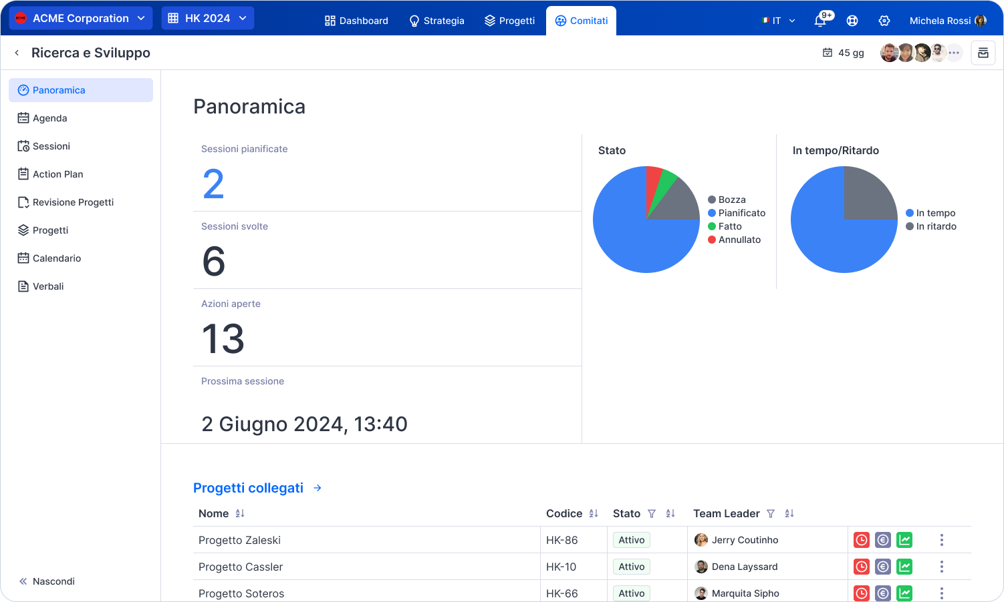Open Revisione Progetti in the sidebar
1004x602 pixels.
[81, 202]
